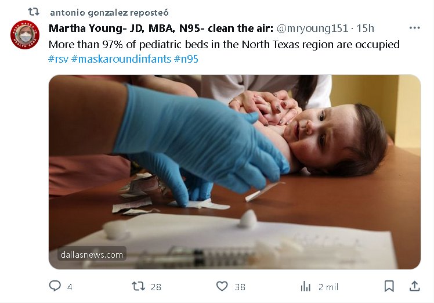Viewport: 434px width, 303px height.
Task: Click the reply speech bubble icon
Action: (x=55, y=286)
